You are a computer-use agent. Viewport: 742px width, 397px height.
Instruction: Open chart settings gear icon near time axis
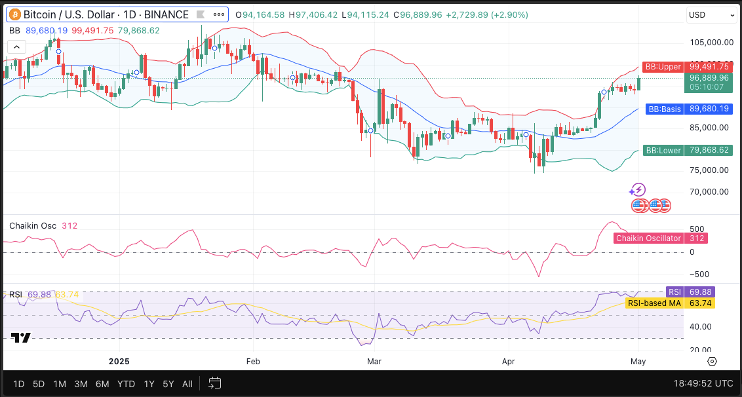tap(713, 362)
